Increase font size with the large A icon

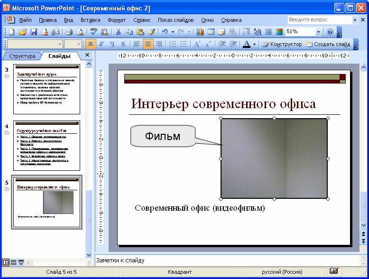[197, 44]
